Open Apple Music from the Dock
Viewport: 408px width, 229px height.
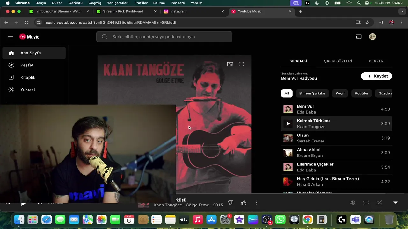tap(198, 219)
